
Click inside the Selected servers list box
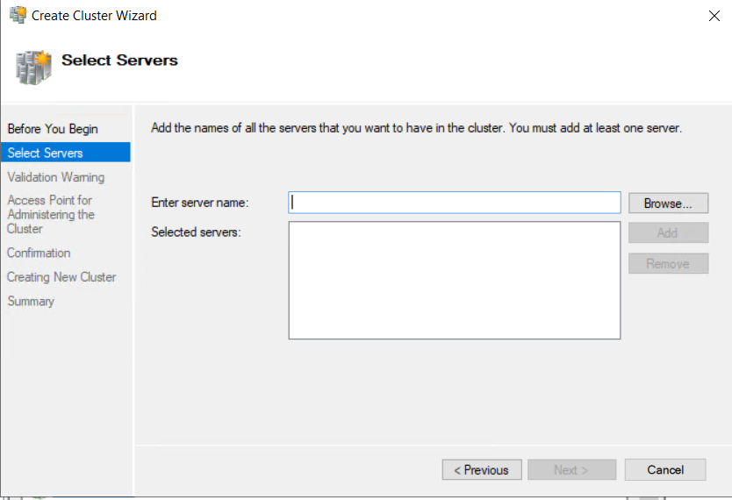click(455, 281)
